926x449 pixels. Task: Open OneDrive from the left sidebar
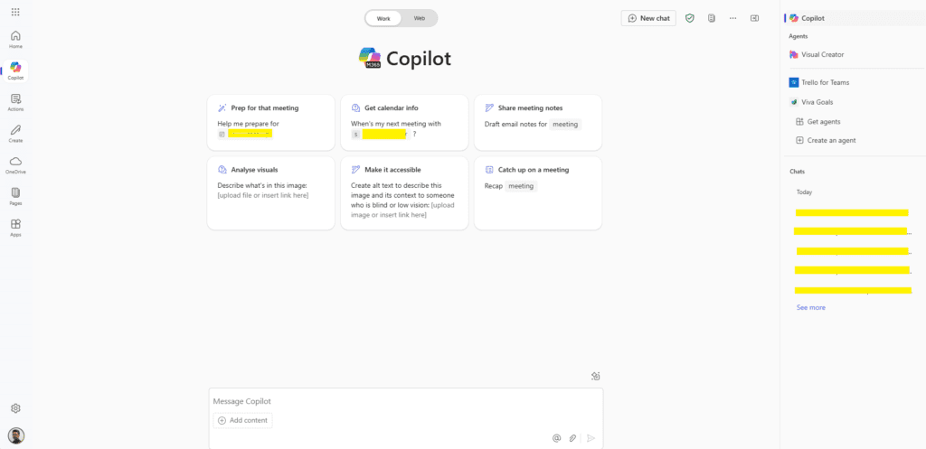click(16, 165)
